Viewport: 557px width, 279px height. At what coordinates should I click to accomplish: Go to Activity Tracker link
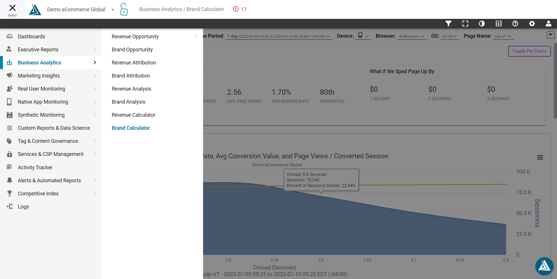pos(35,168)
